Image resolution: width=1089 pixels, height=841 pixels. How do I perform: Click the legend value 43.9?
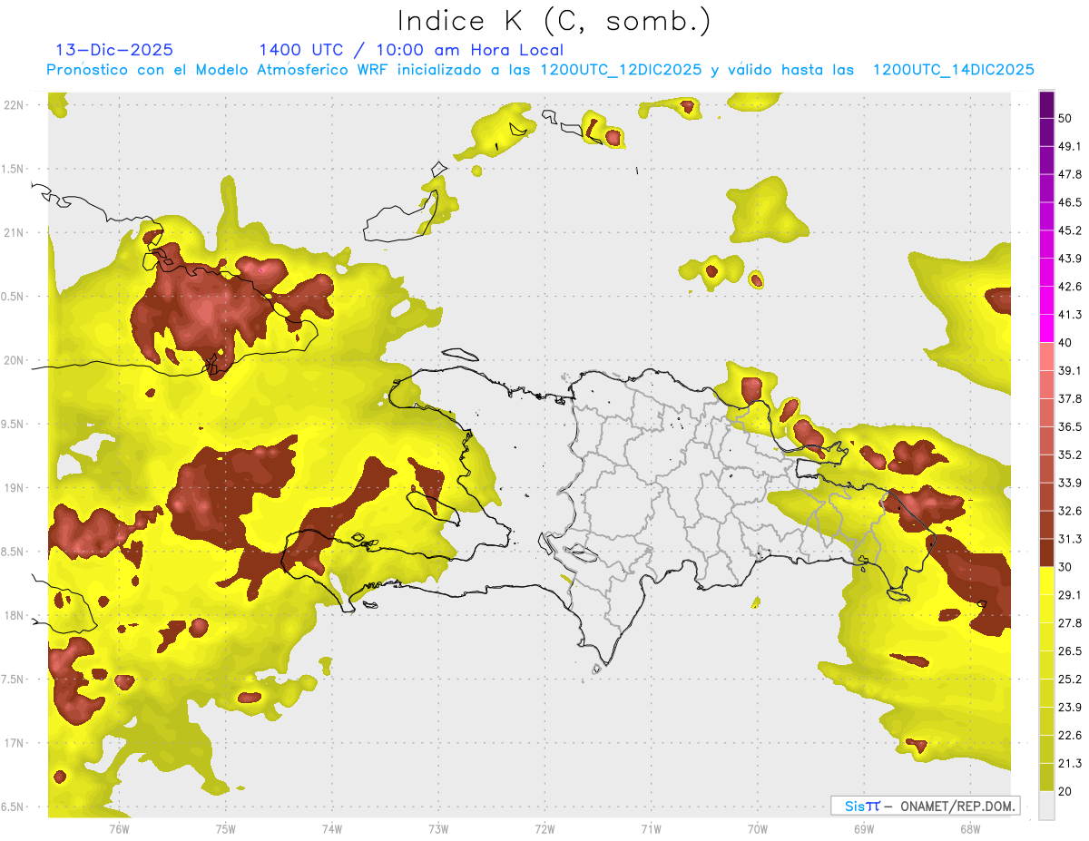pos(1069,259)
